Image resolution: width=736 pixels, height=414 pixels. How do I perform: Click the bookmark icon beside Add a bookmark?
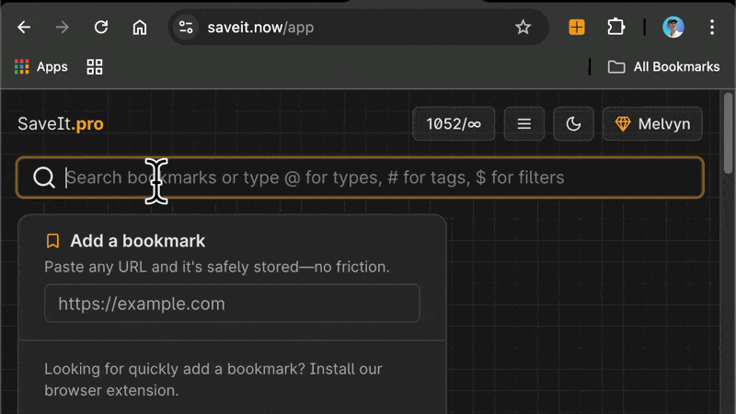52,241
